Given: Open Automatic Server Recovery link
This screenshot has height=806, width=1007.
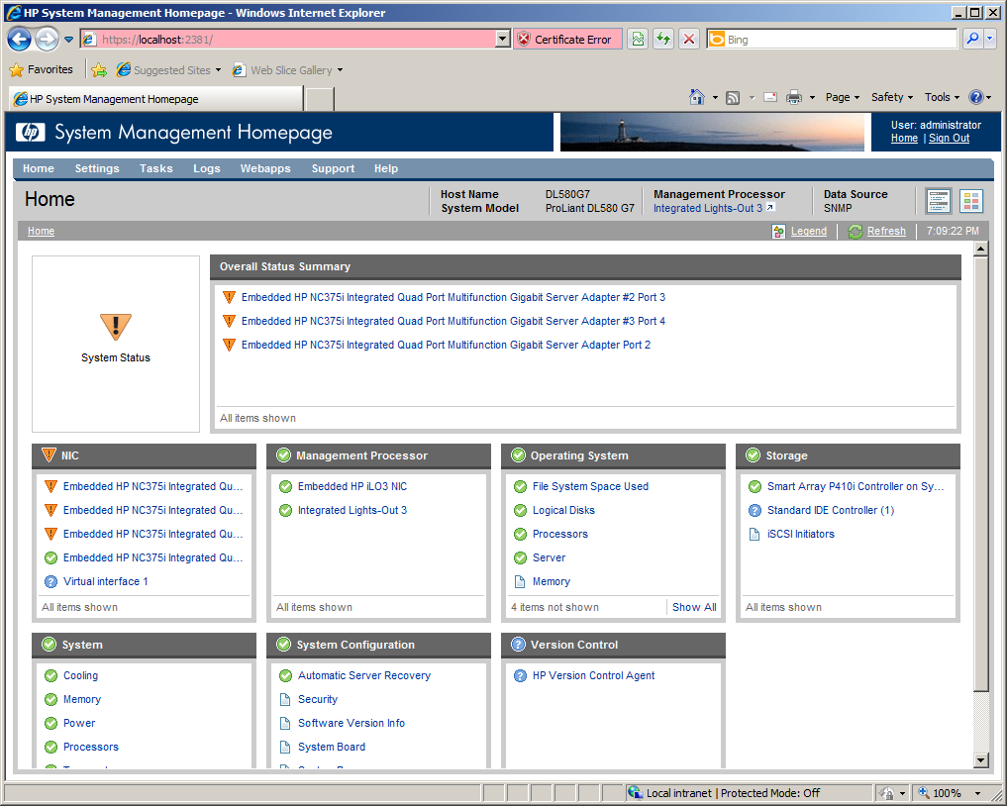Looking at the screenshot, I should [x=364, y=675].
